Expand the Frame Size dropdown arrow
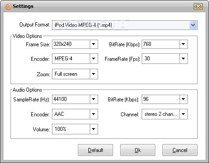The width and height of the screenshot is (209, 163). (x=94, y=44)
